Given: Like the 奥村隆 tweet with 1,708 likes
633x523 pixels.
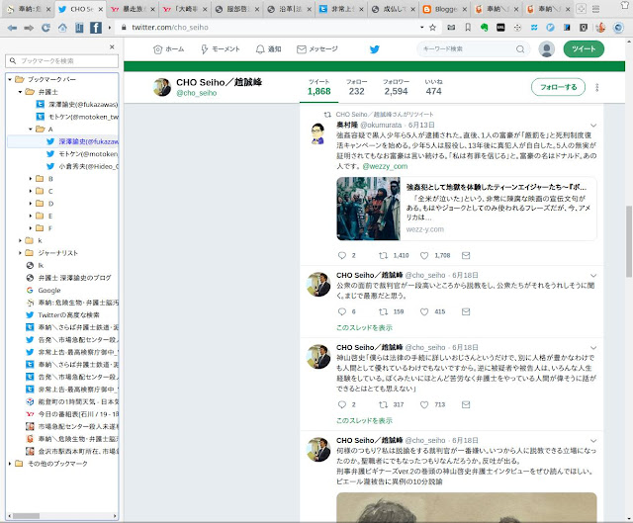Looking at the screenshot, I should point(424,255).
